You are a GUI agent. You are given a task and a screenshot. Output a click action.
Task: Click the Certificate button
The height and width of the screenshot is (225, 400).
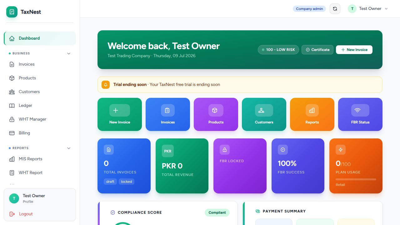tap(317, 50)
